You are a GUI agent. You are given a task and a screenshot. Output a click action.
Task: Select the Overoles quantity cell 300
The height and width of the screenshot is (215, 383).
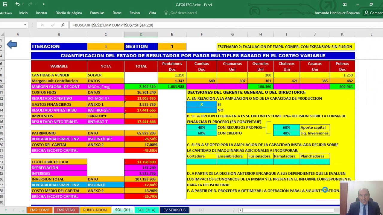click(x=261, y=75)
